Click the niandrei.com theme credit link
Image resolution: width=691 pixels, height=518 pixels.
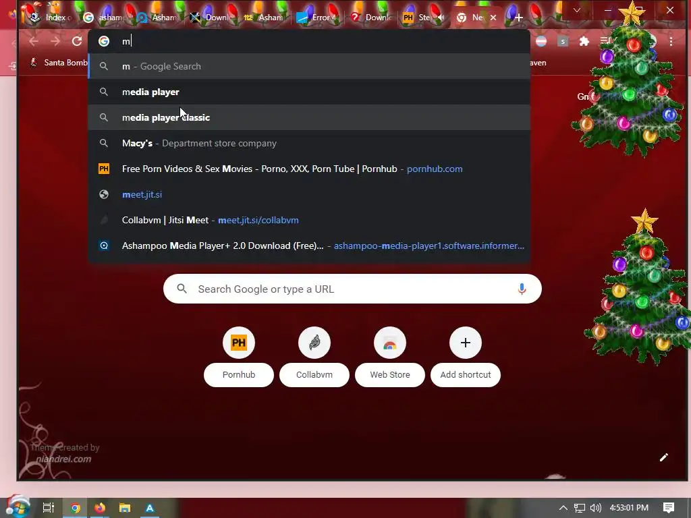63,459
